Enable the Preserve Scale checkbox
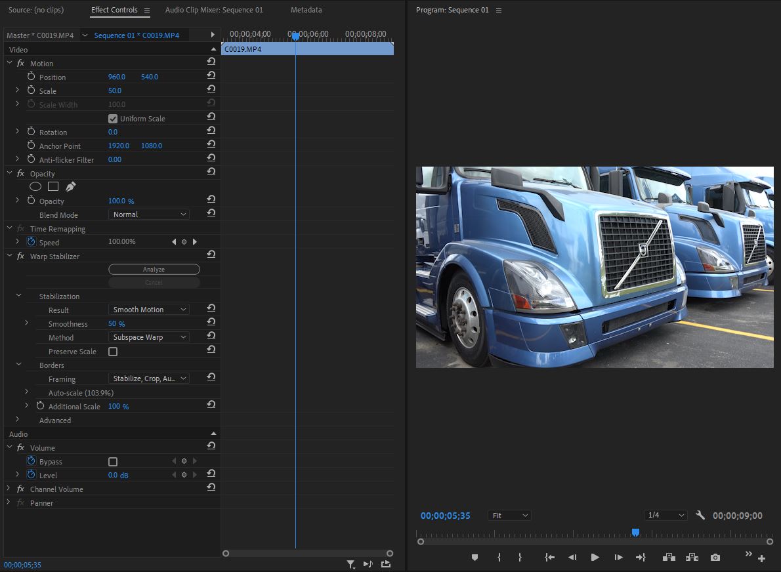Screen dimensions: 781x572 point(113,352)
